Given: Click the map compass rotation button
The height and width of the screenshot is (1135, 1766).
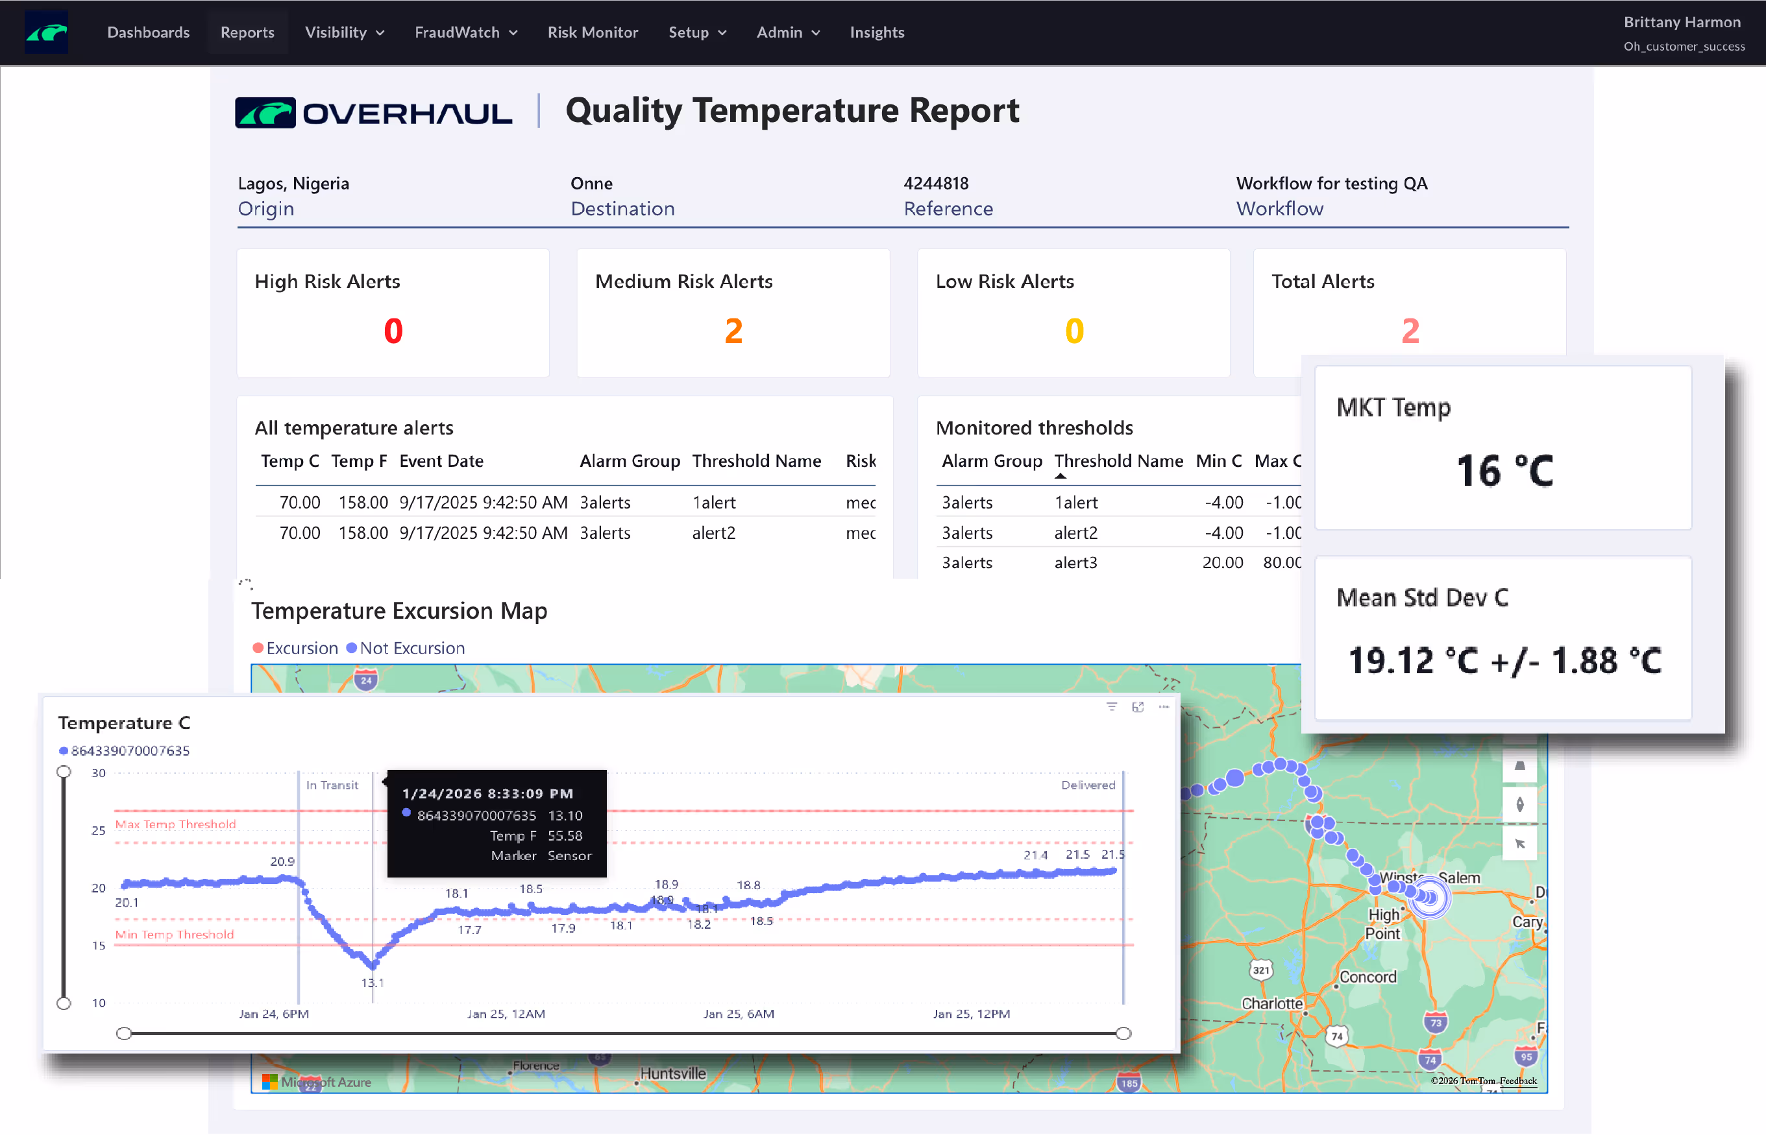Looking at the screenshot, I should point(1520,805).
